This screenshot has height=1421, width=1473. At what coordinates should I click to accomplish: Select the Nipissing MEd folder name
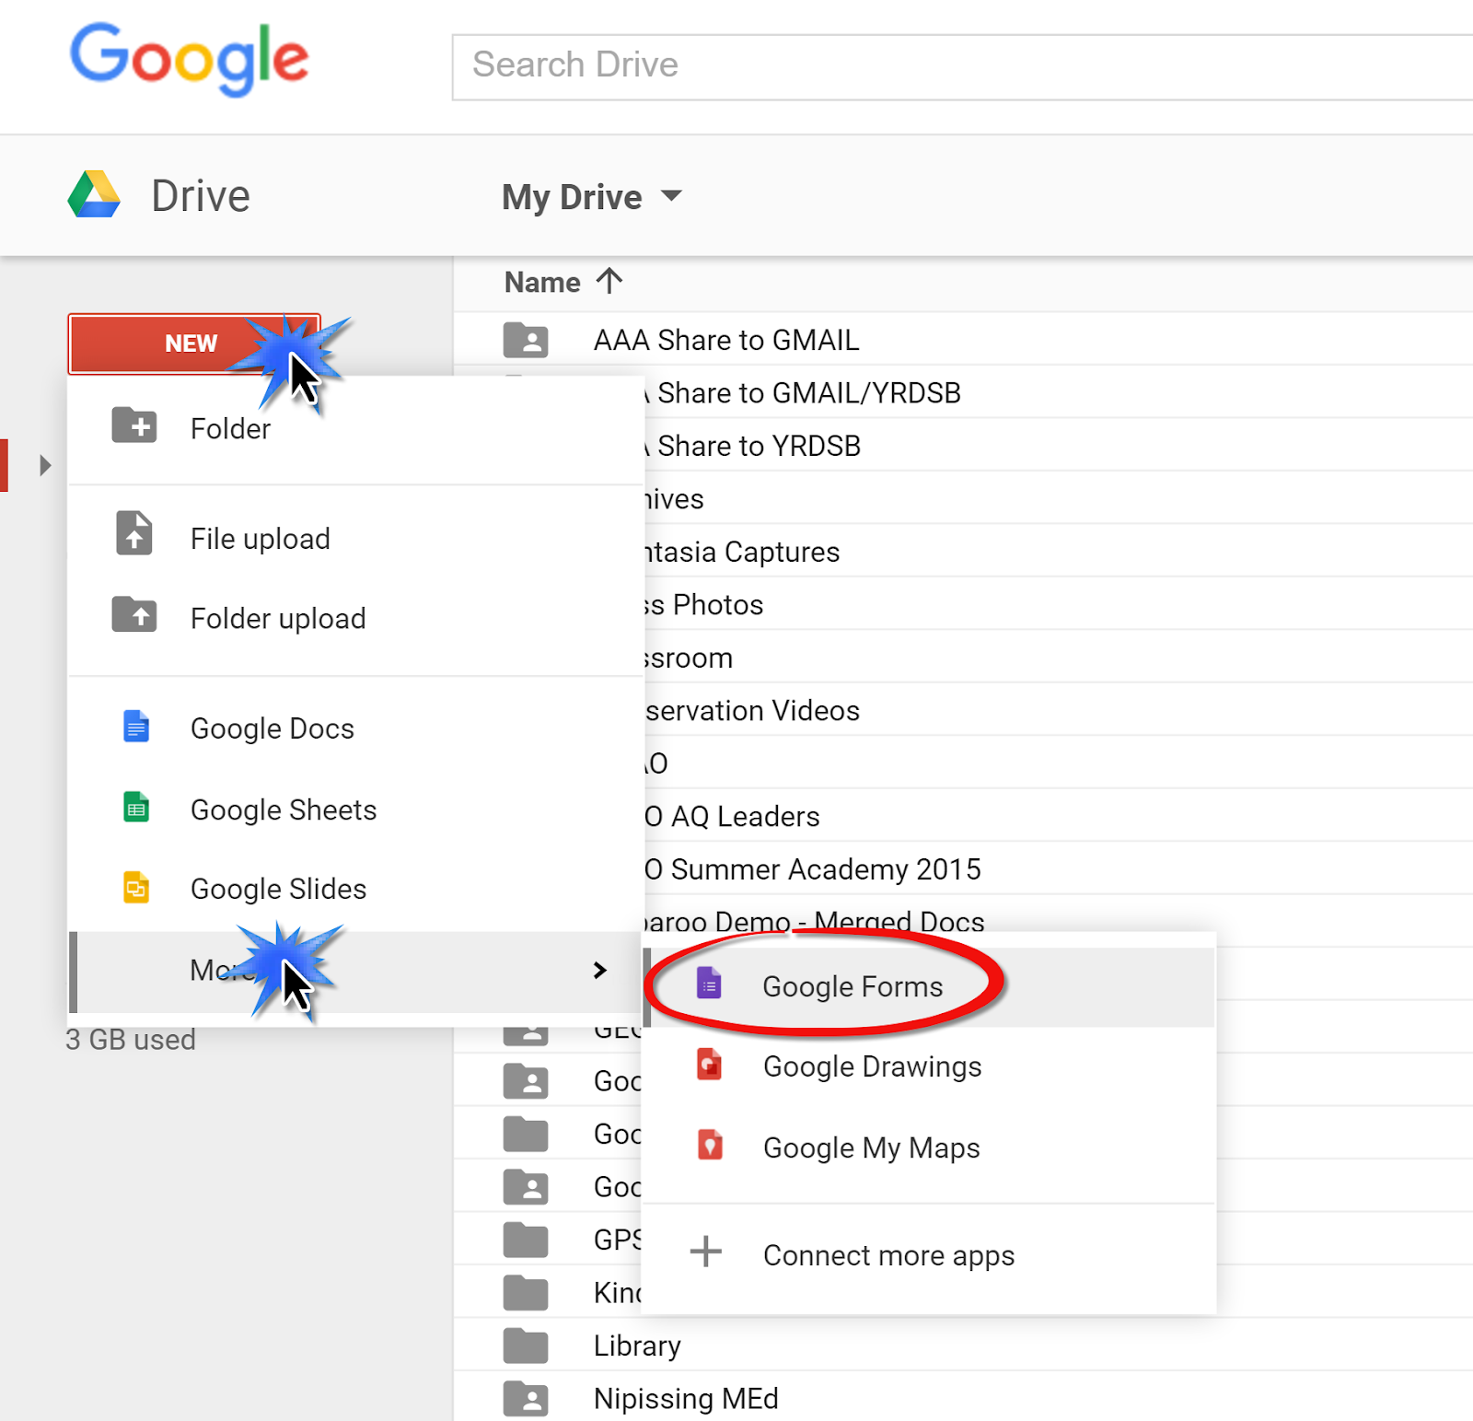(x=686, y=1398)
